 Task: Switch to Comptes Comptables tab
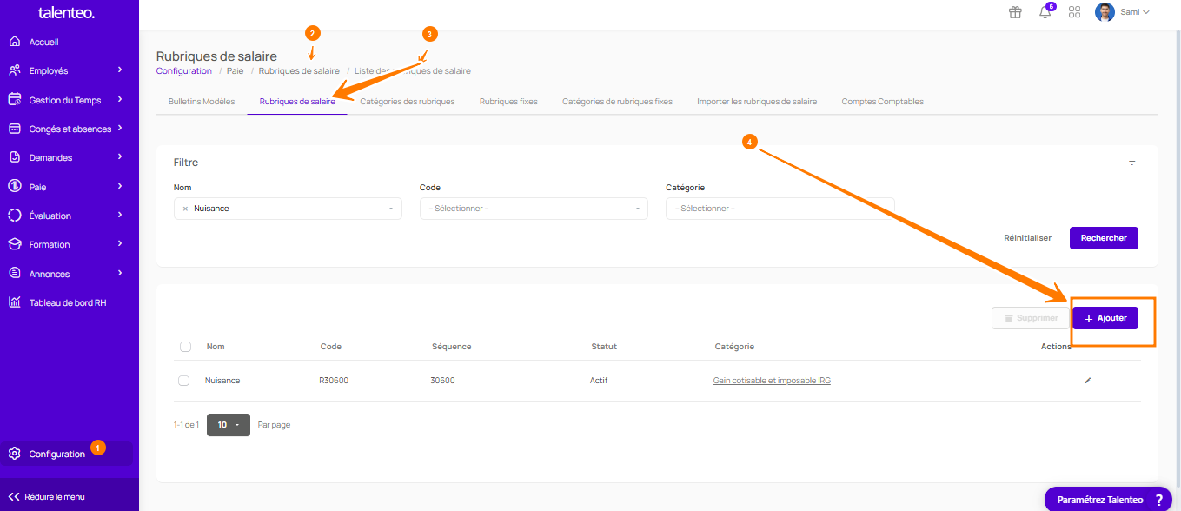click(x=882, y=102)
